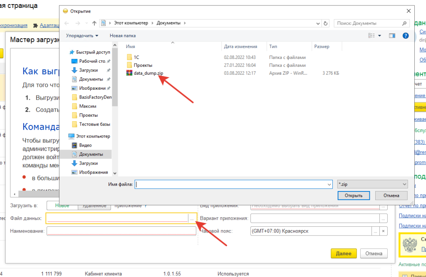Viewport: 426px width, 277px height.
Task: Click the search magnifier icon in the dialog
Action: (404, 23)
